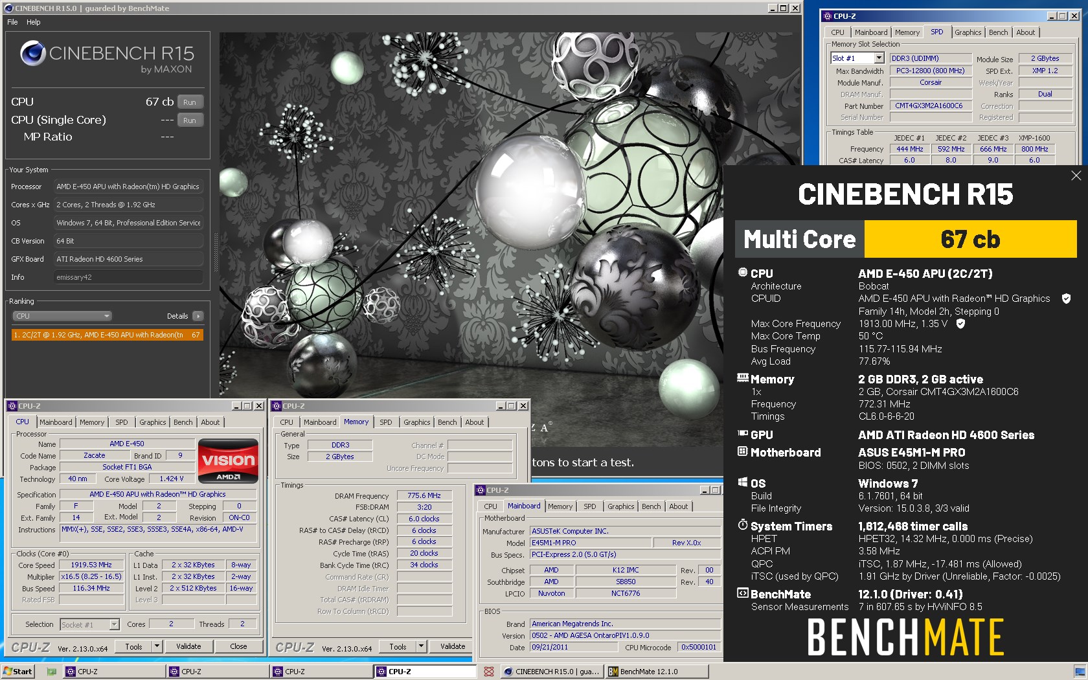
Task: Run the CPU Single Core test
Action: 190,120
